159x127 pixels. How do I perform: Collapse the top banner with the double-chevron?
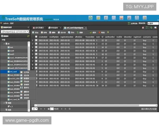coord(158,20)
